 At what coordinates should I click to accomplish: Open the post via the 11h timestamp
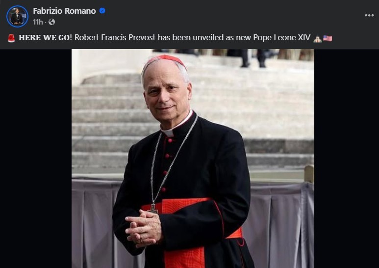[x=37, y=22]
